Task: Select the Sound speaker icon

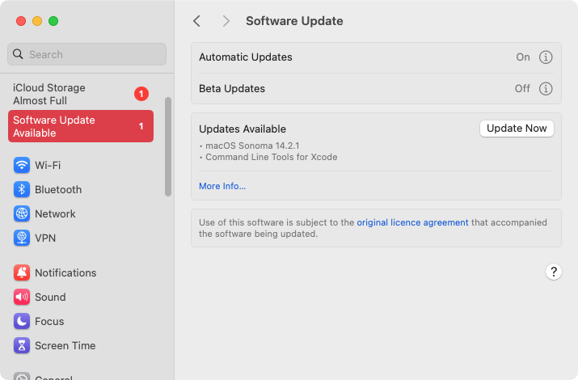Action: 22,297
